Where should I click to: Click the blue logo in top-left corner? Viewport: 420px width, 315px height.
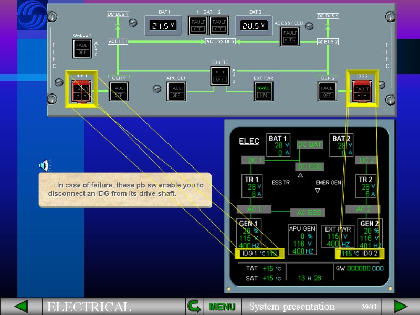point(31,15)
